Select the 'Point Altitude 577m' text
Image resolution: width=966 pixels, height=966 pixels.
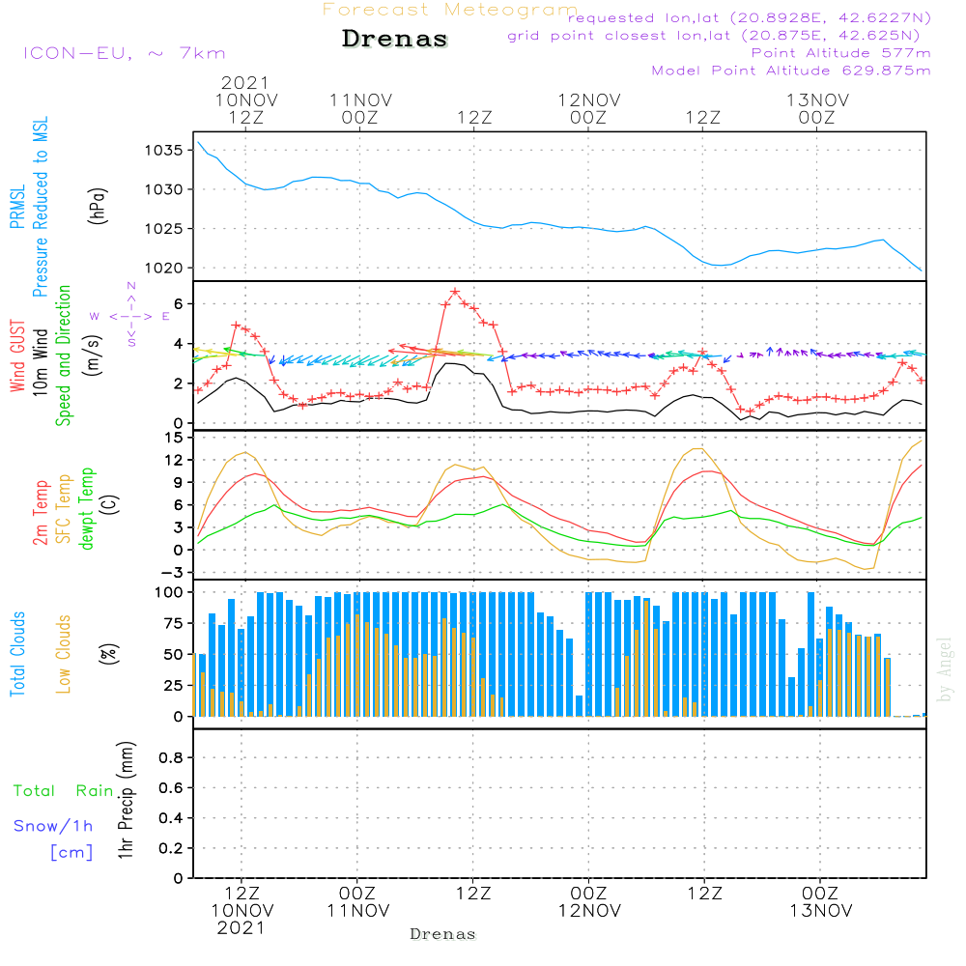[841, 53]
